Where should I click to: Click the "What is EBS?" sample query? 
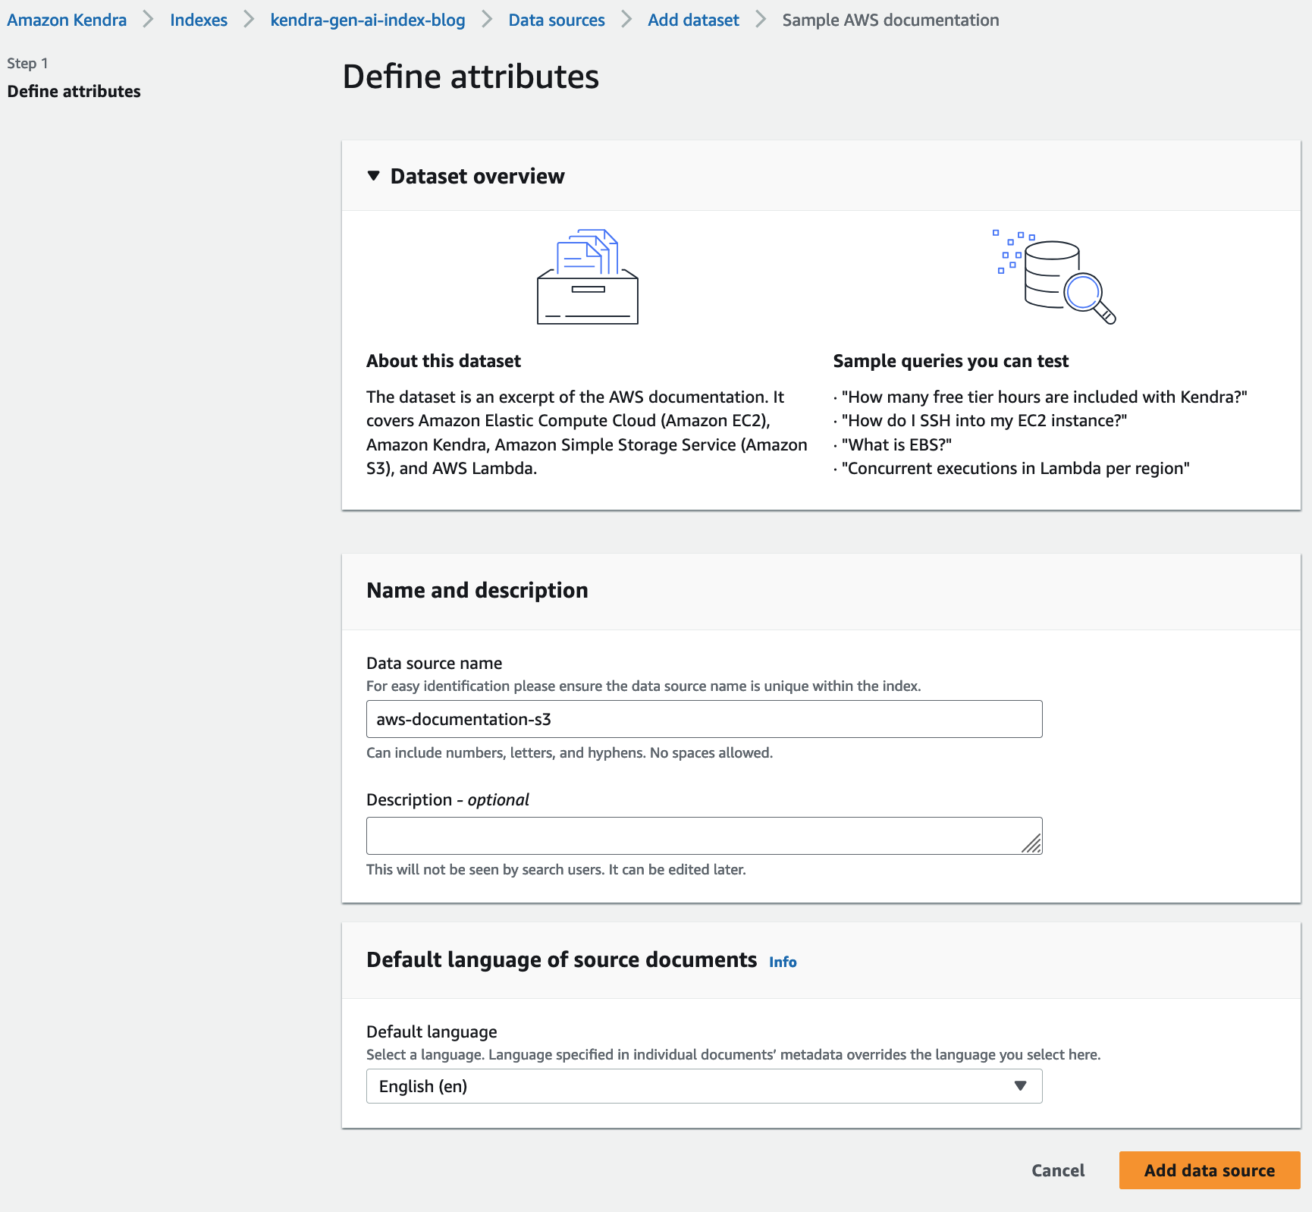pyautogui.click(x=896, y=444)
